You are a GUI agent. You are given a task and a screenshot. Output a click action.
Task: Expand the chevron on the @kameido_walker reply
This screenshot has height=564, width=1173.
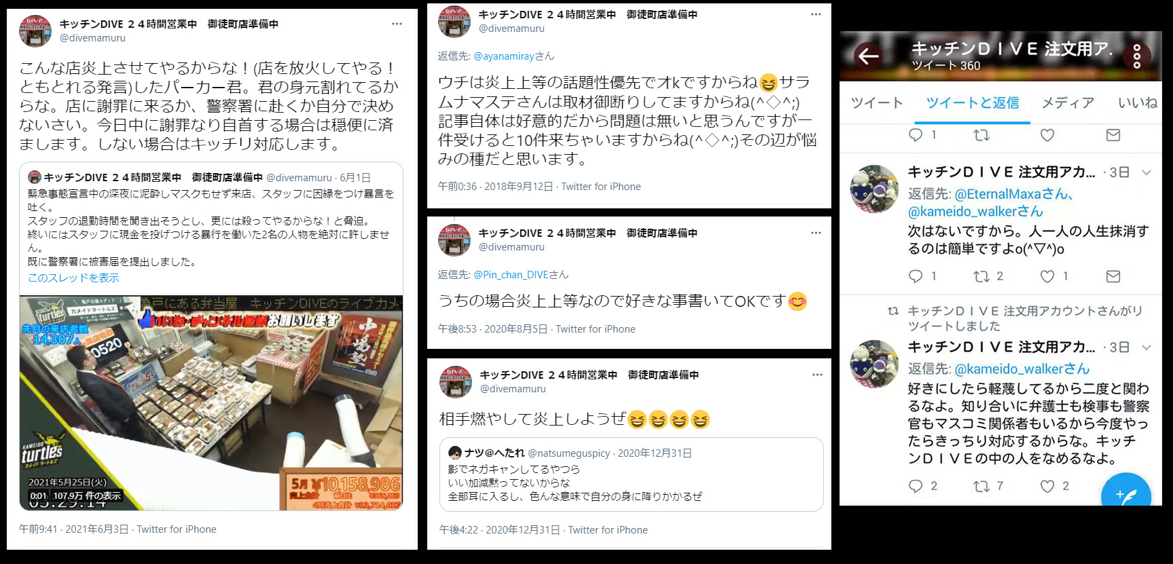[x=1147, y=347]
